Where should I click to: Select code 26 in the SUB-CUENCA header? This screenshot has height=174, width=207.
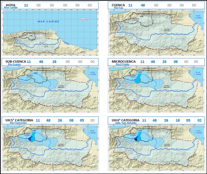pos(54,62)
